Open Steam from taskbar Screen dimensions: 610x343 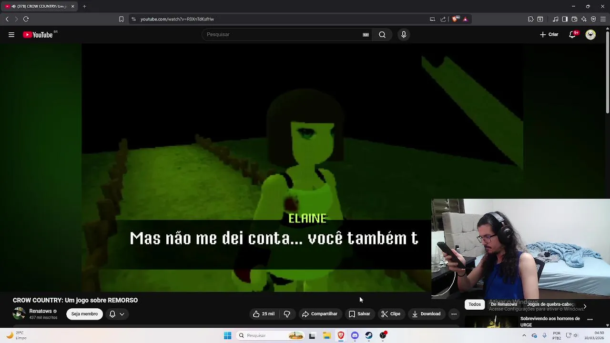369,335
